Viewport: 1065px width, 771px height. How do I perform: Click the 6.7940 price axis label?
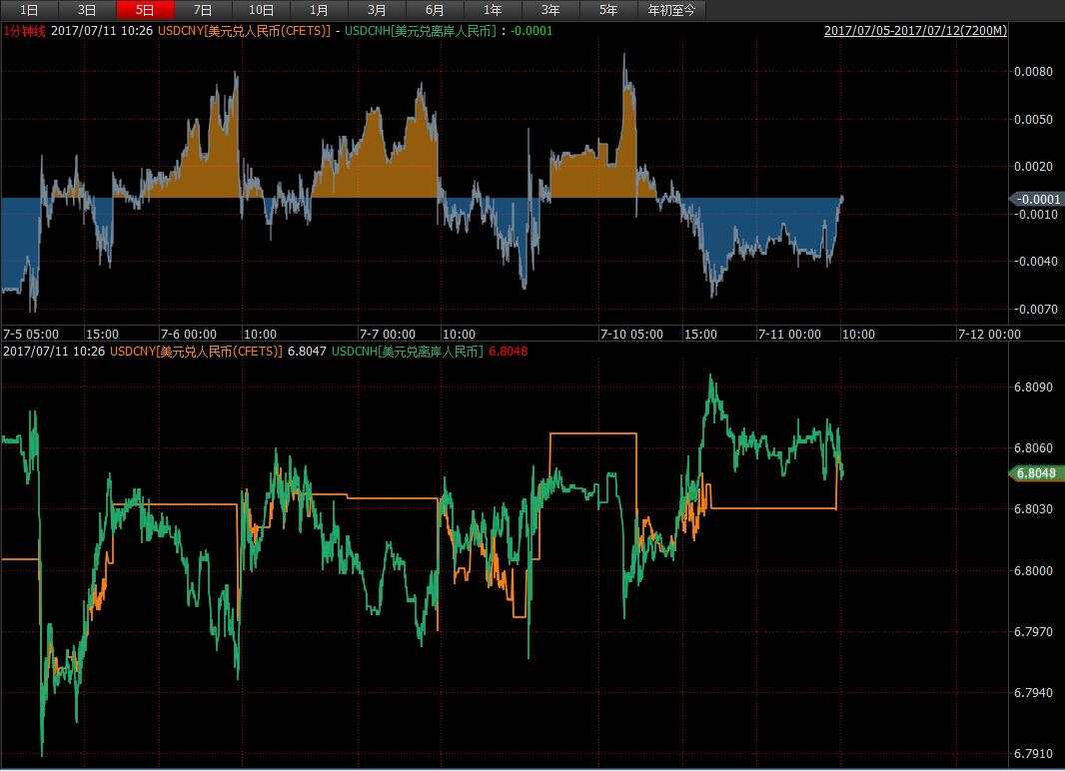[x=1033, y=693]
